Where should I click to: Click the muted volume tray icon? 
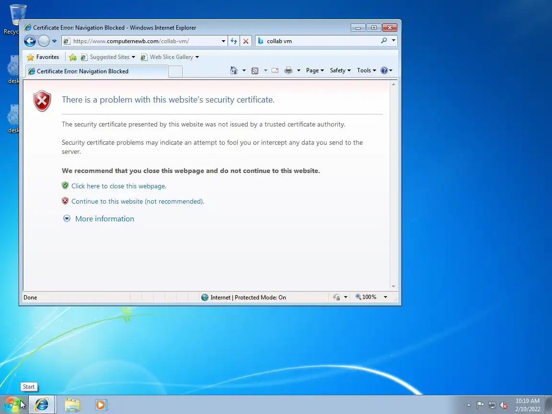[x=504, y=405]
